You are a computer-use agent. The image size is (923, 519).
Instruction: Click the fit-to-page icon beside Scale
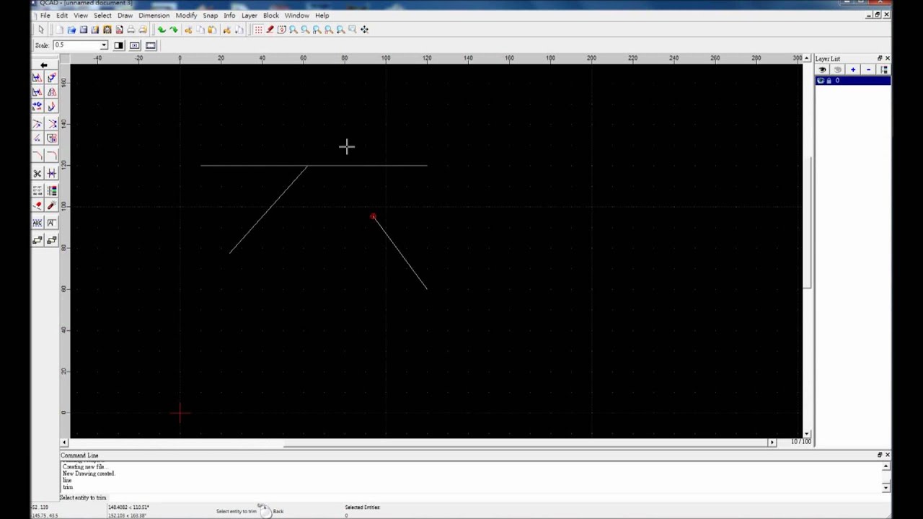[x=151, y=45]
